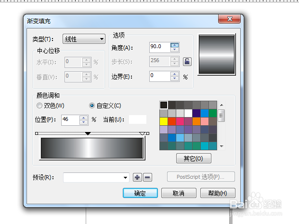Pick the dark purple palette swatch
The height and width of the screenshot is (224, 299).
[196, 113]
